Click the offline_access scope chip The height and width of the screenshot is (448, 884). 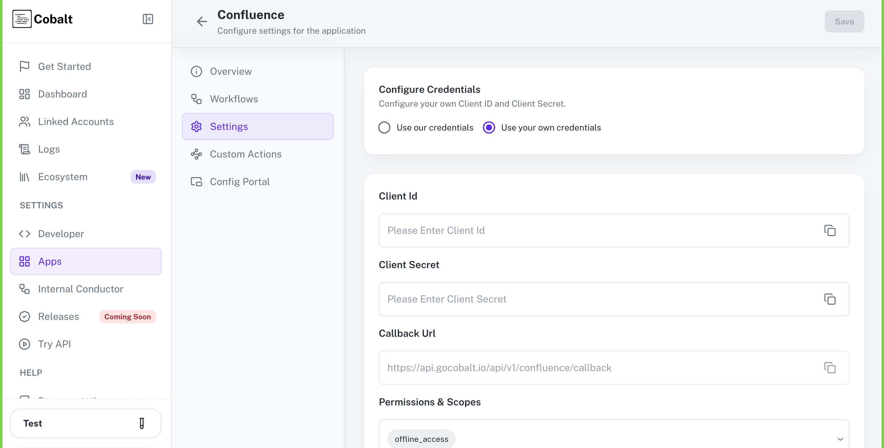(421, 439)
